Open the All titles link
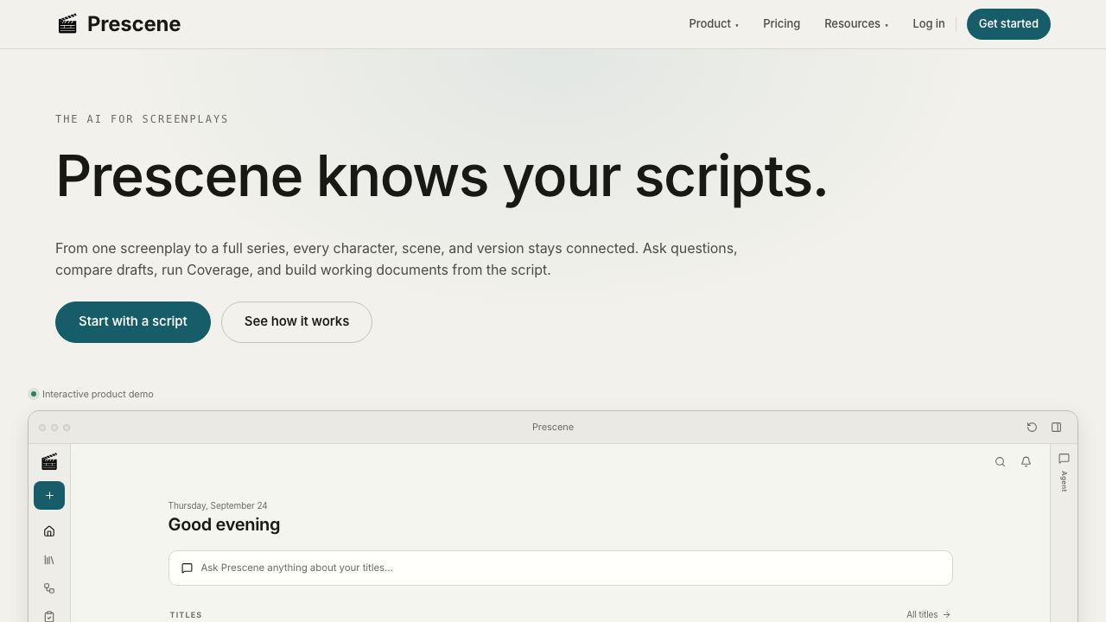 click(929, 615)
